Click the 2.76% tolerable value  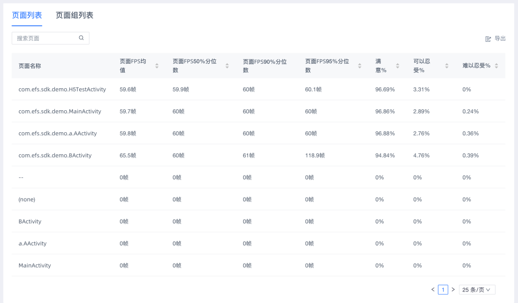[x=421, y=133]
